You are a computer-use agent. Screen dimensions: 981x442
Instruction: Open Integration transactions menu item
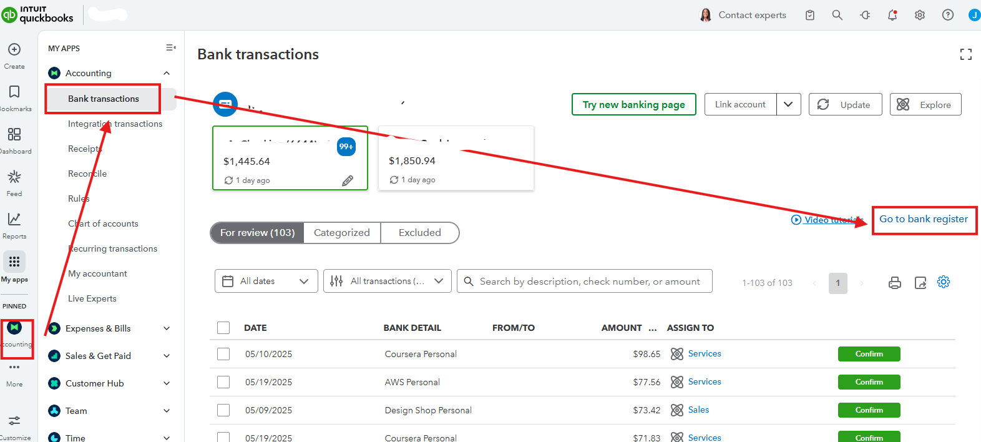115,124
